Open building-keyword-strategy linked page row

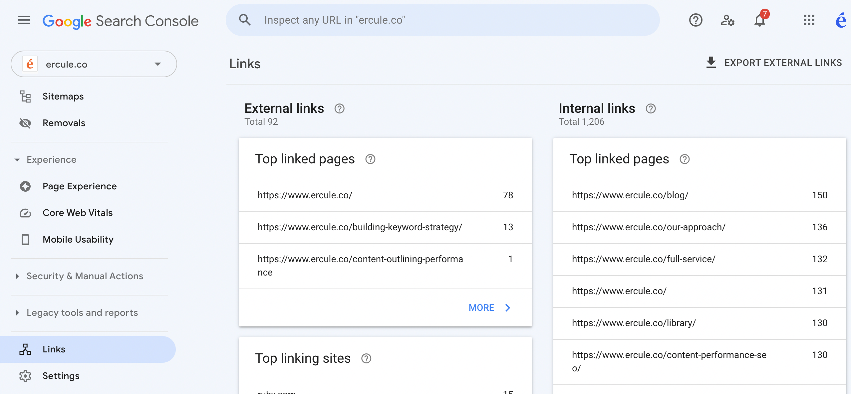tap(385, 228)
